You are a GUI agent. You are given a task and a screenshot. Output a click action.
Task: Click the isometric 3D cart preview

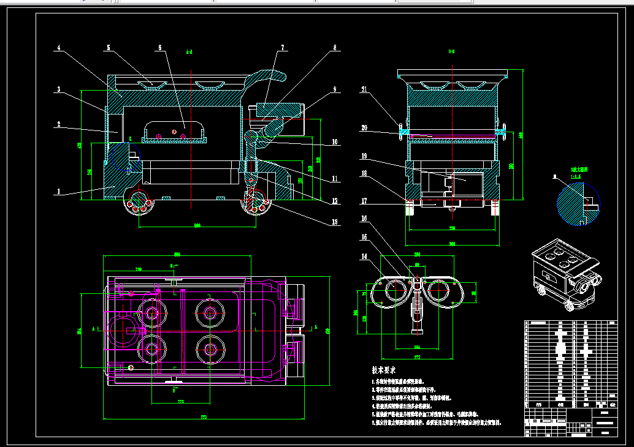pos(567,274)
